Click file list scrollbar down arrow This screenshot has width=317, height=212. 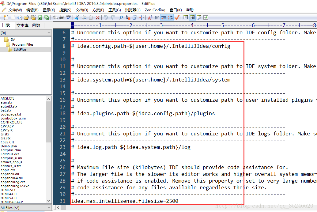coord(48,201)
